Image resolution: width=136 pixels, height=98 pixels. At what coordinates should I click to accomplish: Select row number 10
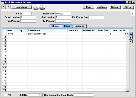[x=4, y=62]
